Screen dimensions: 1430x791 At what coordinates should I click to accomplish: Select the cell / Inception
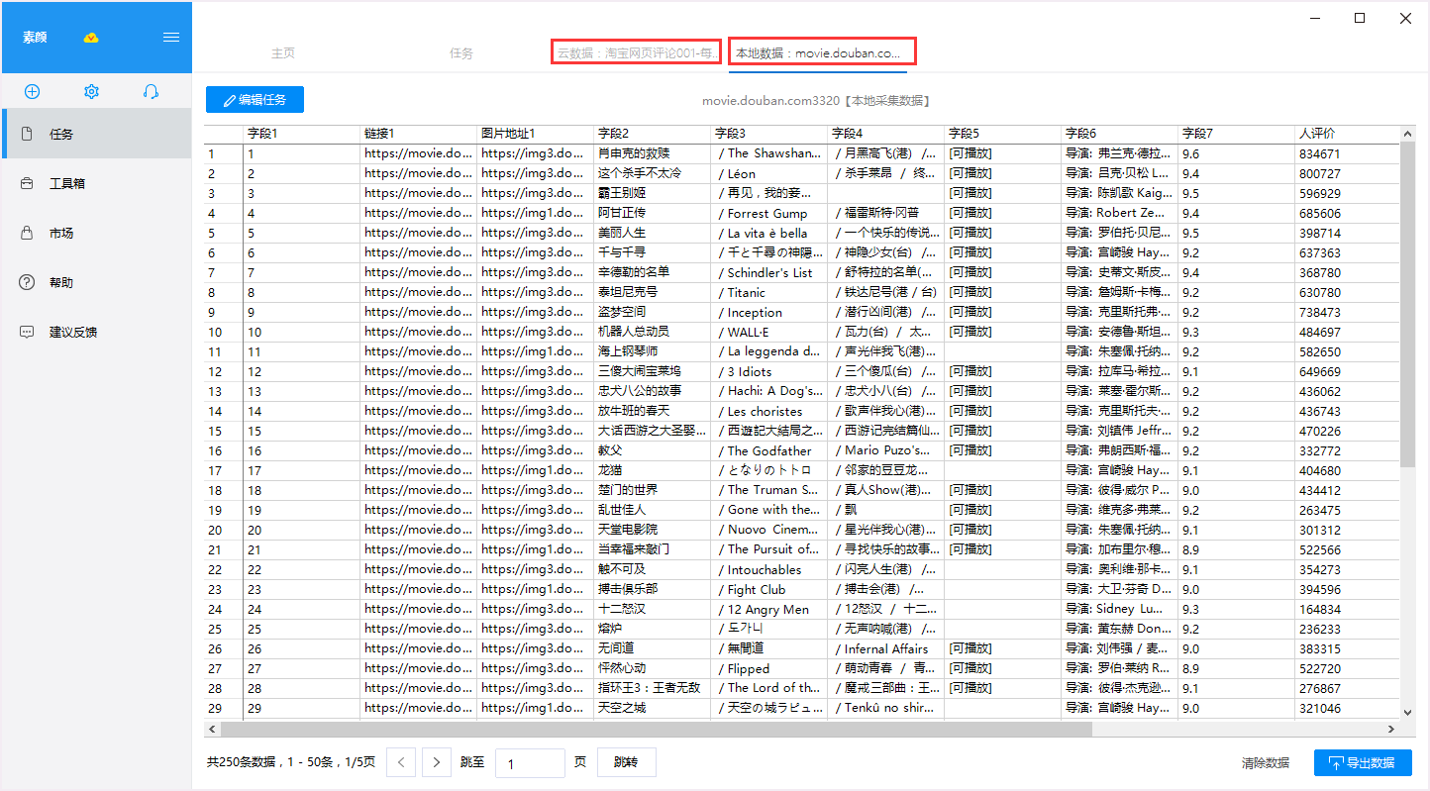[x=769, y=312]
